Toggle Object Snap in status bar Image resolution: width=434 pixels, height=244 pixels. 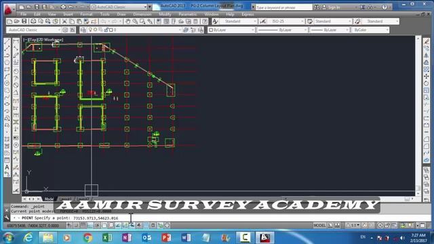pyautogui.click(x=104, y=226)
